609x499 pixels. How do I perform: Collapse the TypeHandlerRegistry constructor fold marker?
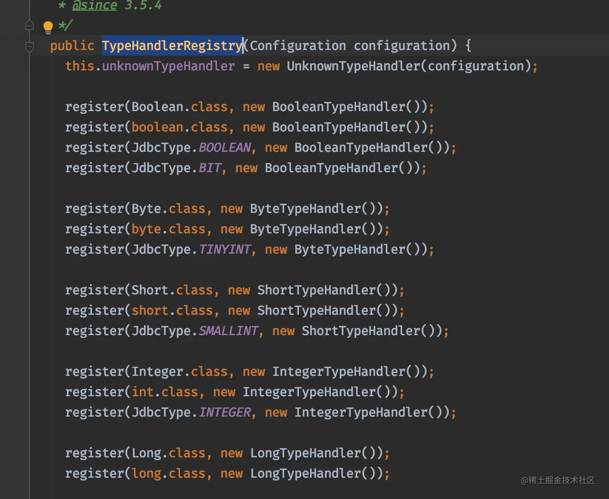[x=30, y=46]
